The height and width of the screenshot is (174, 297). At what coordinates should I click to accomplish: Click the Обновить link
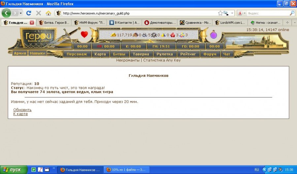[x=22, y=110]
